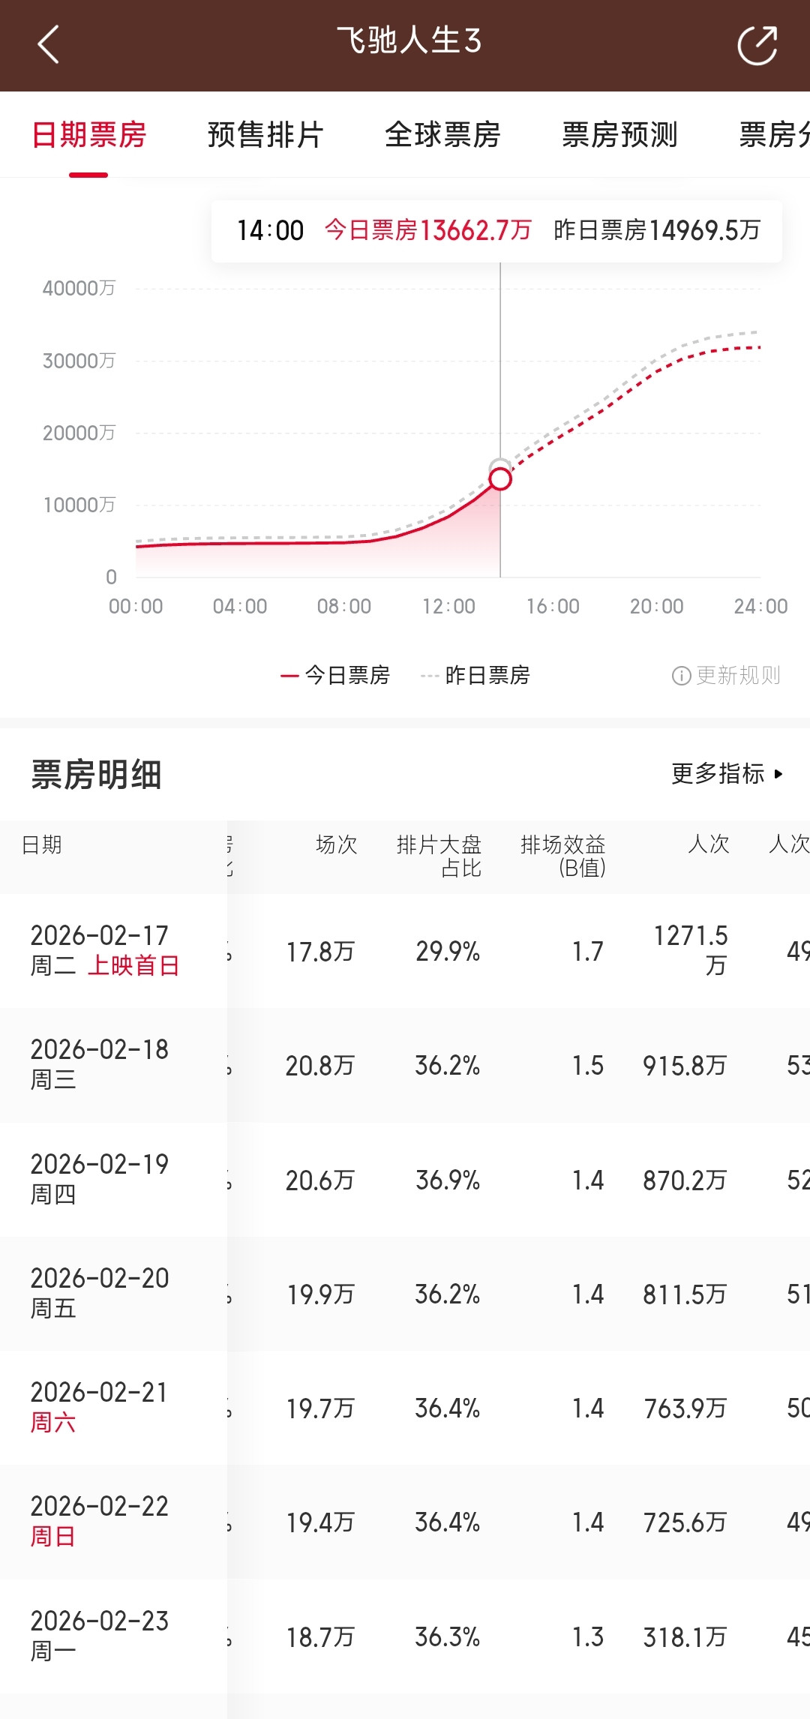The height and width of the screenshot is (1719, 810).
Task: Tap the info icon beside 更新规则
Action: (x=681, y=676)
